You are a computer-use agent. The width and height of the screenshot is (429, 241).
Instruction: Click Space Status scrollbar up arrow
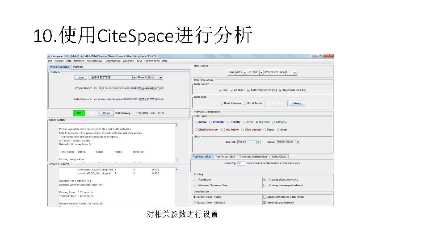click(x=177, y=125)
